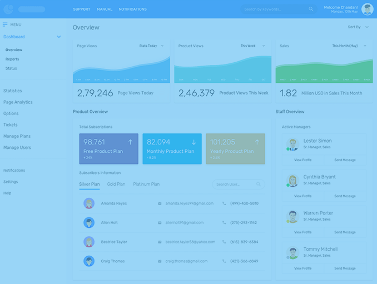Screen dimensions: 377x284
Task: Click the email icon beside Allen Holt's address
Action: pos(160,223)
